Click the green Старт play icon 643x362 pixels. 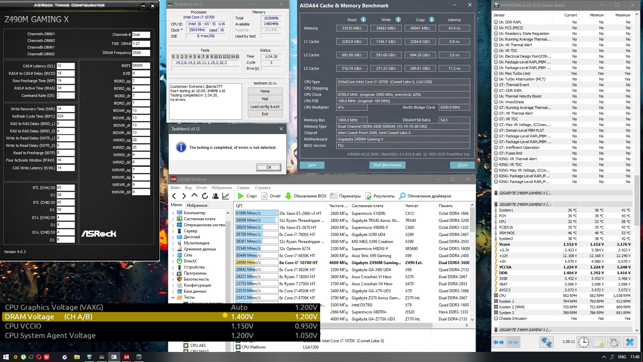[241, 196]
